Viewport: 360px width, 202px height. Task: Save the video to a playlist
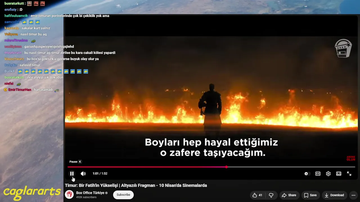(310, 195)
